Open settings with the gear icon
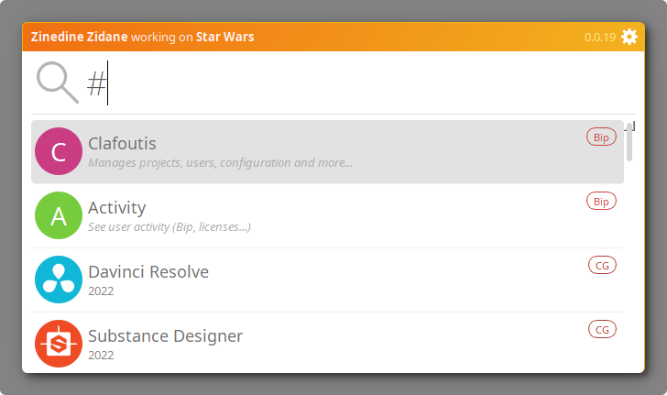 click(x=629, y=37)
